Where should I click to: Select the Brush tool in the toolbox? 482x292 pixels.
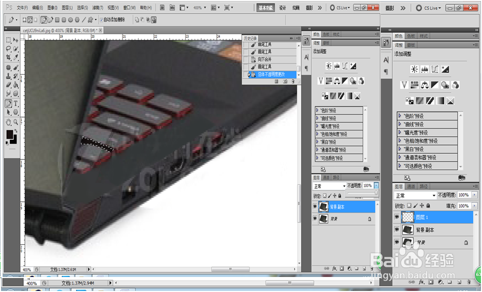point(16,67)
